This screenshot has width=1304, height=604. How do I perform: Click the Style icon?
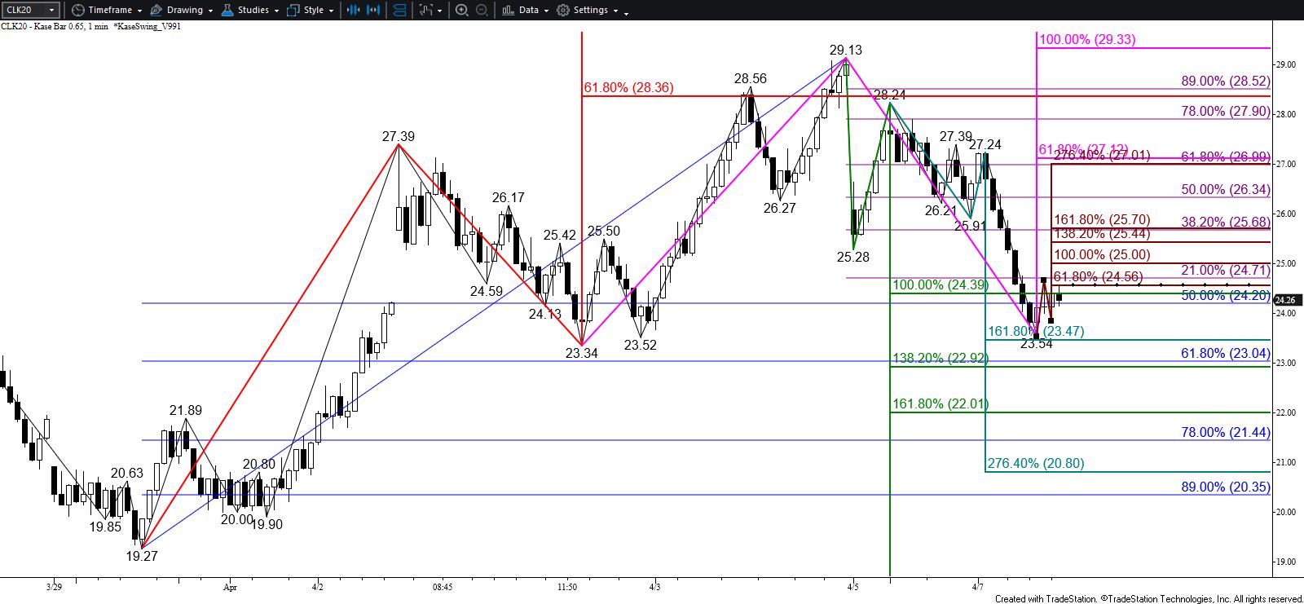(294, 10)
